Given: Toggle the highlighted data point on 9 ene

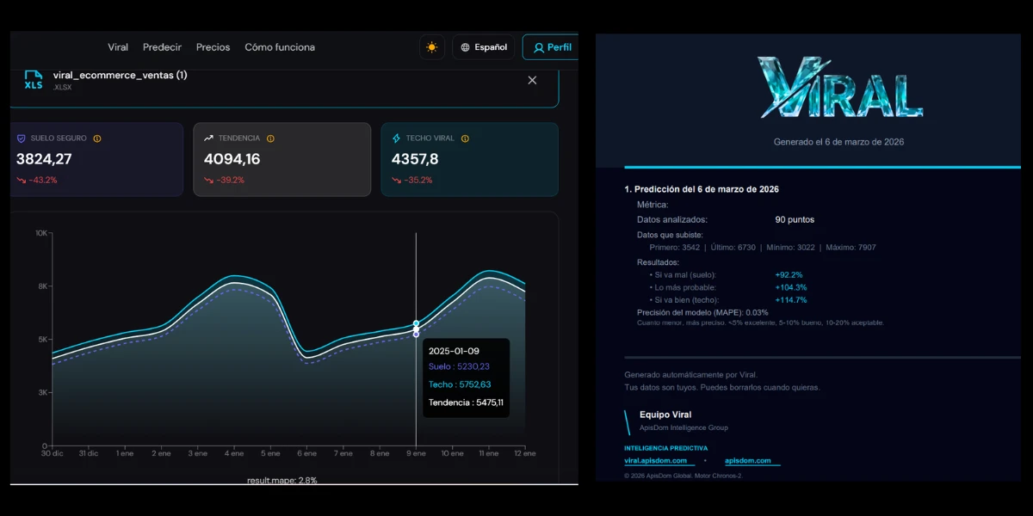Looking at the screenshot, I should click(x=416, y=327).
